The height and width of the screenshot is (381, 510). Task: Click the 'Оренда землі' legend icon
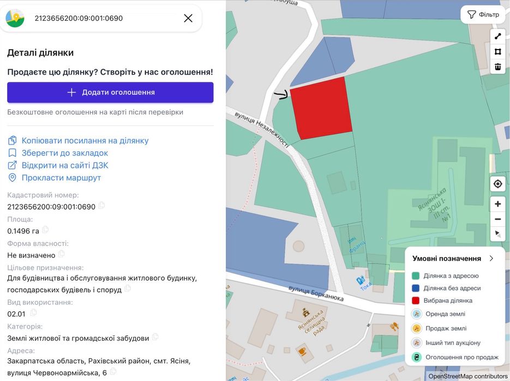[x=416, y=314]
